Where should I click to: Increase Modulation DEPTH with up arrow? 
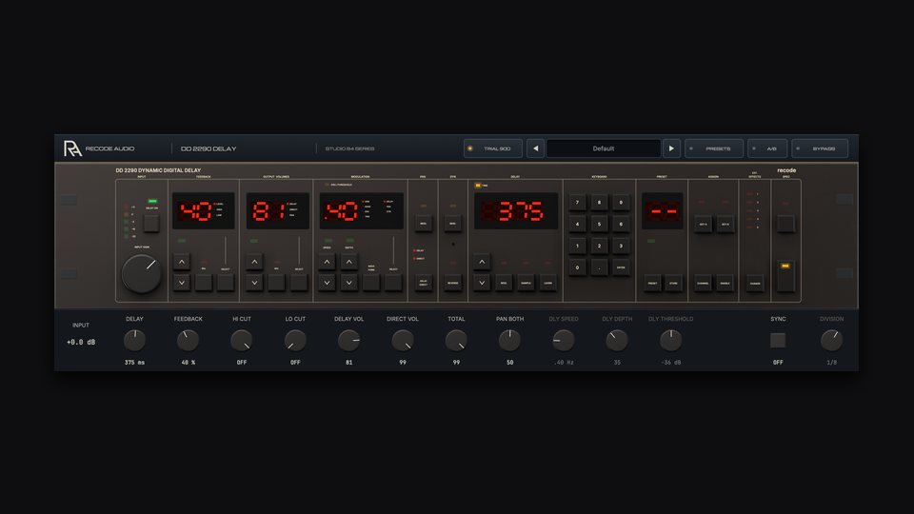[x=349, y=262]
